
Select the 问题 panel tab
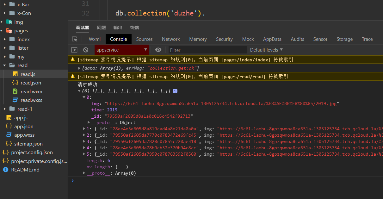point(101,28)
